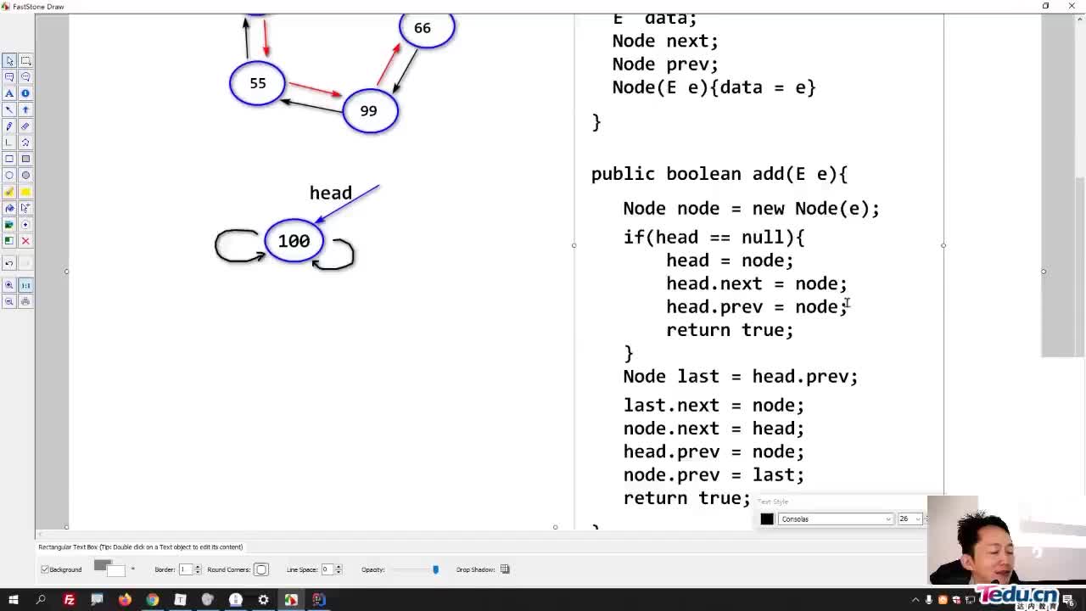1086x611 pixels.
Task: Toggle the Round Corners button
Action: coord(260,569)
